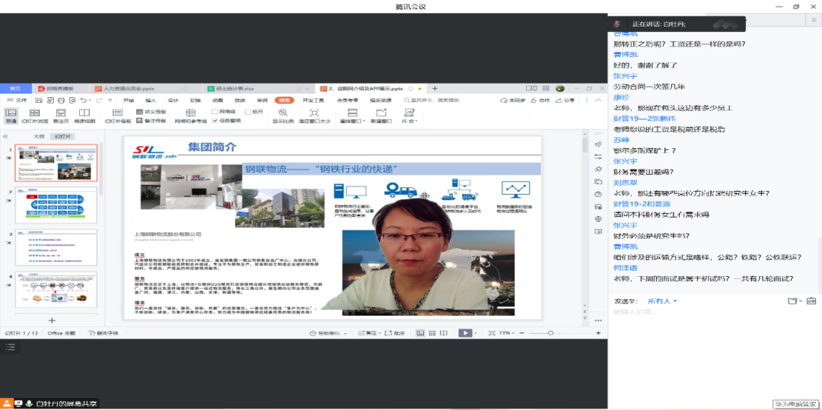
Task: Toggle the 标尺 ruler checkbox
Action: [x=247, y=111]
